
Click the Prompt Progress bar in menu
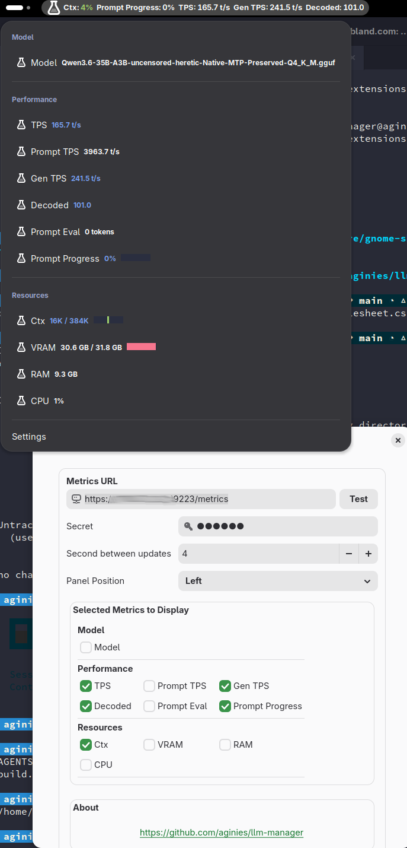(x=136, y=258)
